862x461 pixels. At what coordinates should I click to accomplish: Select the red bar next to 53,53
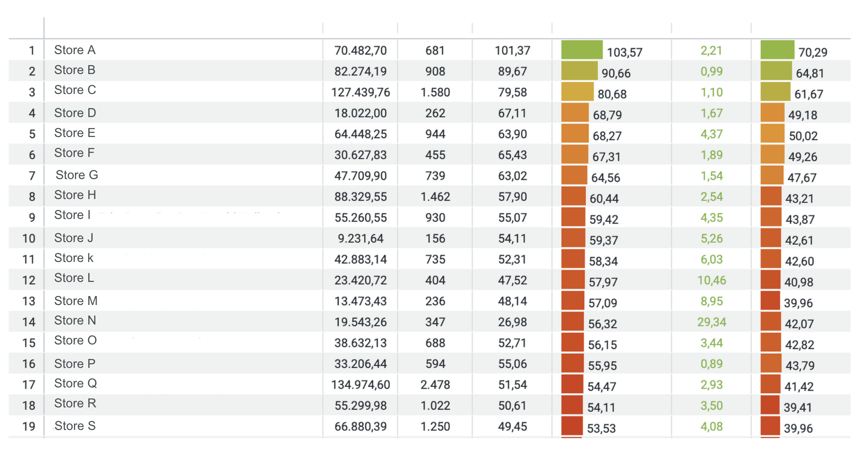click(x=572, y=426)
